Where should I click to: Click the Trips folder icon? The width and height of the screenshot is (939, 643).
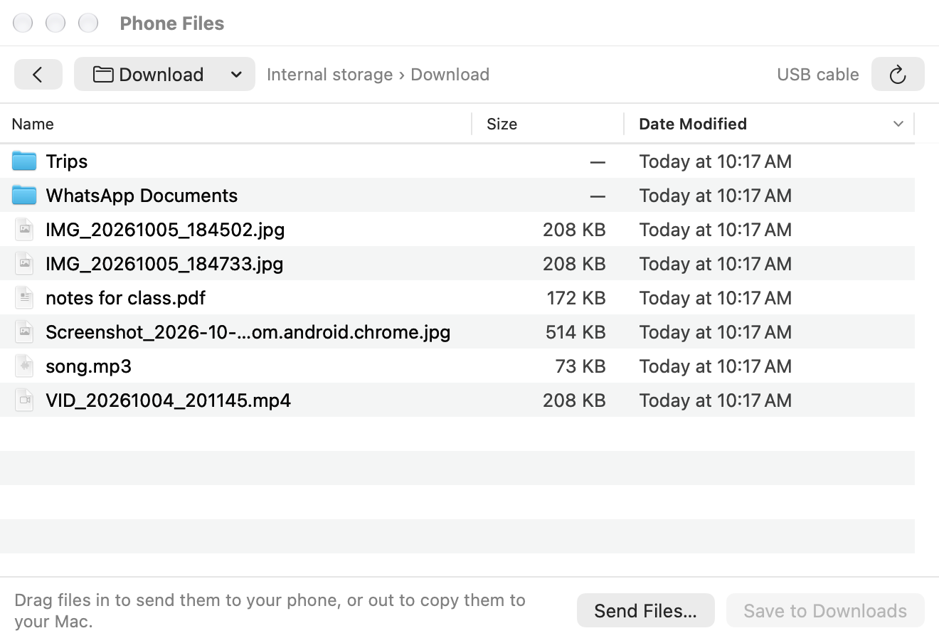(24, 161)
